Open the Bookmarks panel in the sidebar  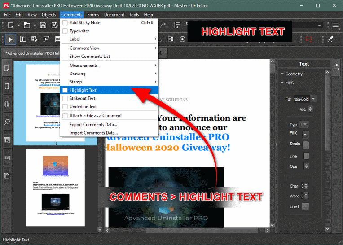[x=7, y=86]
